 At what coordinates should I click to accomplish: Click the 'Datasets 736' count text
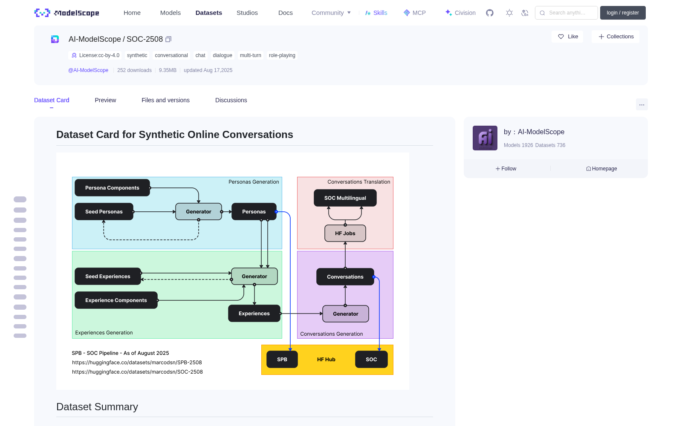point(550,145)
